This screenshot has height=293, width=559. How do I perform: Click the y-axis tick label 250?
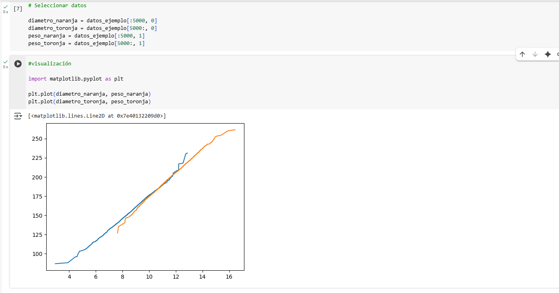[37, 139]
